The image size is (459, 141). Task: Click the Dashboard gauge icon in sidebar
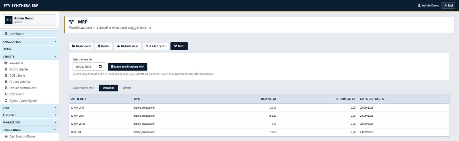[6, 34]
